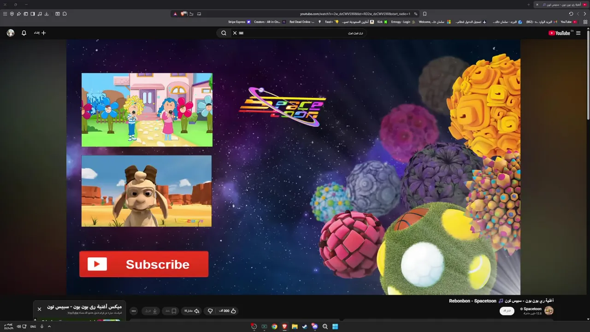Click the Brave VPN shield toolbar icon

click(12, 14)
